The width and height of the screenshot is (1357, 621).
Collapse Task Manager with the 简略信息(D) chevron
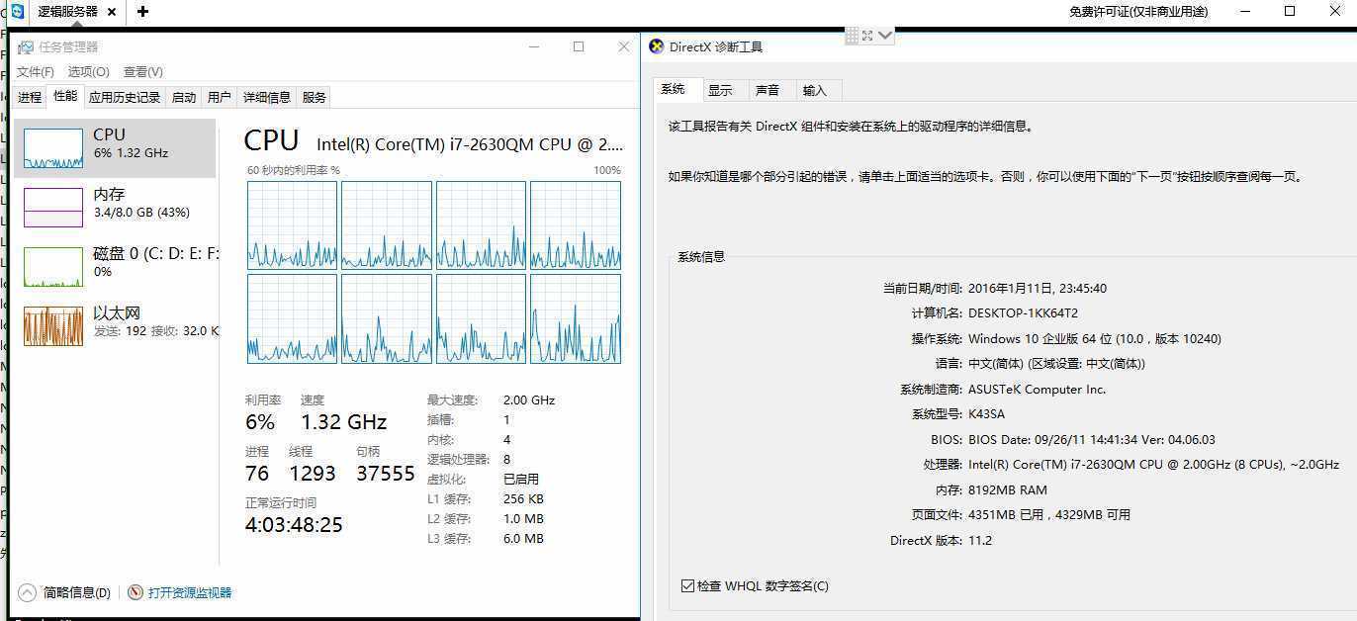(x=27, y=592)
